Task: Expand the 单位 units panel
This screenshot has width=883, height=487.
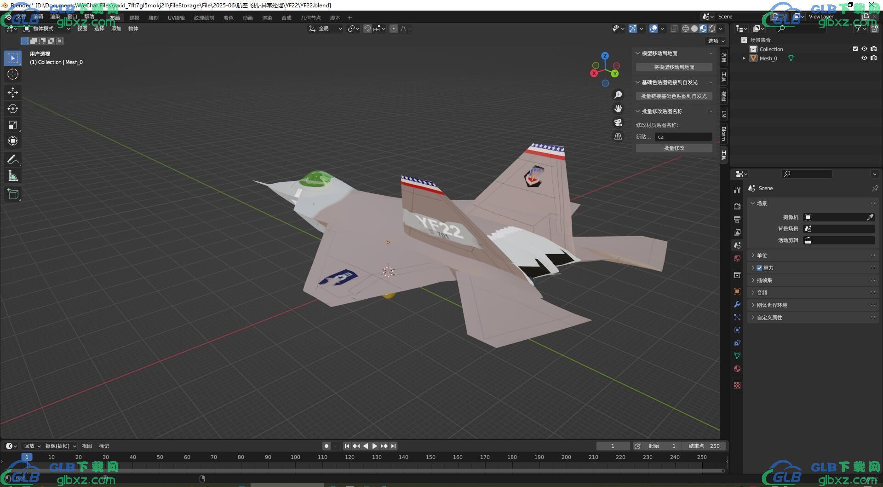Action: point(762,255)
